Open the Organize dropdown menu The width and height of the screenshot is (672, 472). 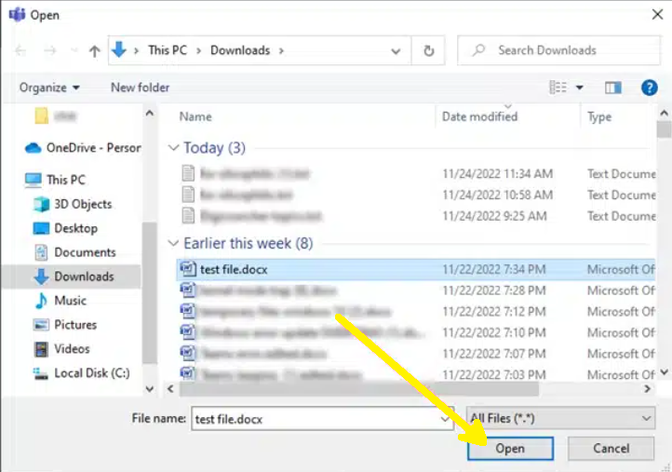pyautogui.click(x=49, y=88)
